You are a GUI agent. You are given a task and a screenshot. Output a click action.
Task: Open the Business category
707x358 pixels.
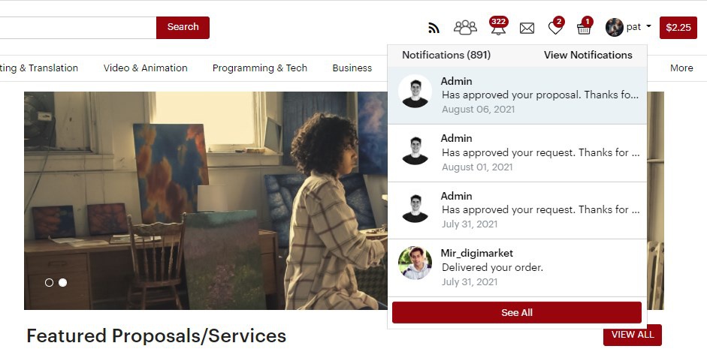(352, 68)
